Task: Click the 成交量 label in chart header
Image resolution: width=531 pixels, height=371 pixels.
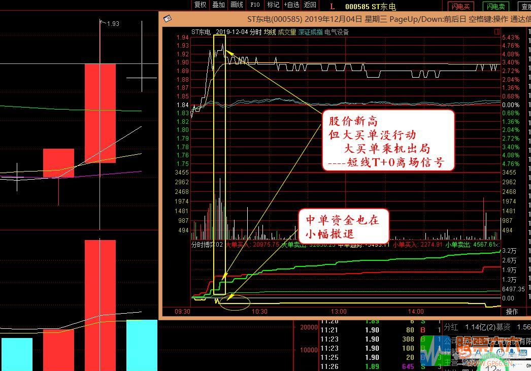Action: [287, 32]
